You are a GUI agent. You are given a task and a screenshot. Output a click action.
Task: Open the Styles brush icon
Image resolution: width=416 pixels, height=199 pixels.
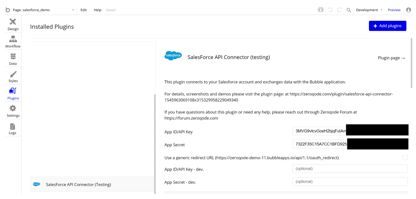[x=13, y=74]
